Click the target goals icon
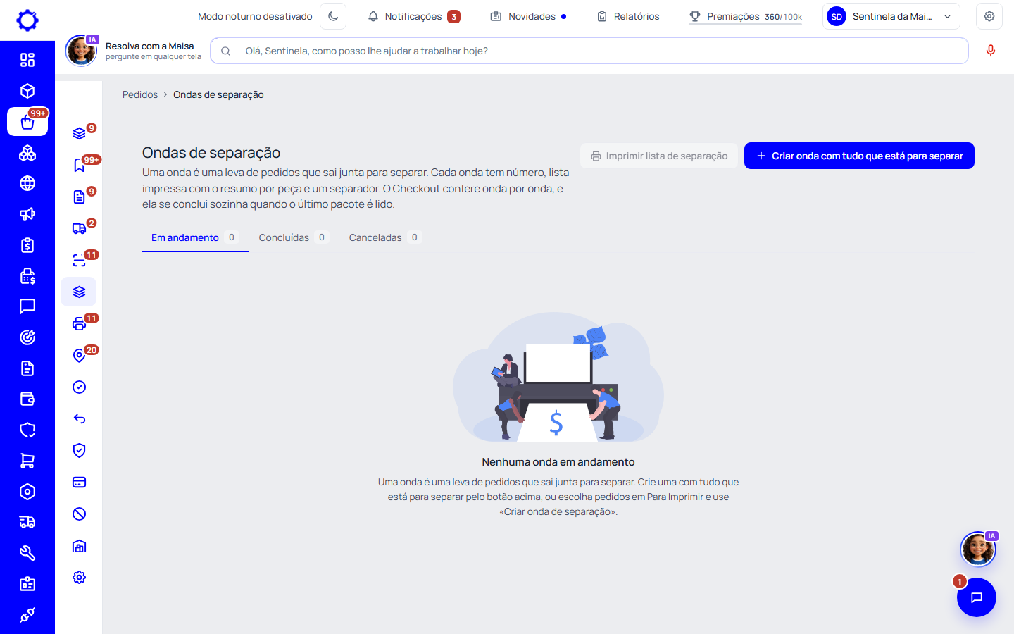Image resolution: width=1014 pixels, height=634 pixels. (27, 337)
